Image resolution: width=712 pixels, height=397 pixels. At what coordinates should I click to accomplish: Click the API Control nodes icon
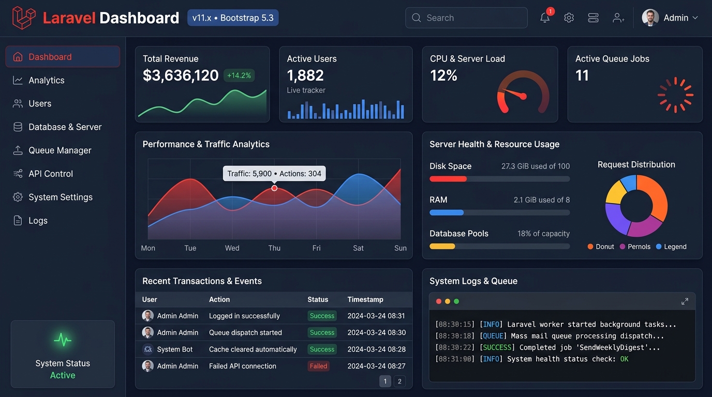click(18, 174)
